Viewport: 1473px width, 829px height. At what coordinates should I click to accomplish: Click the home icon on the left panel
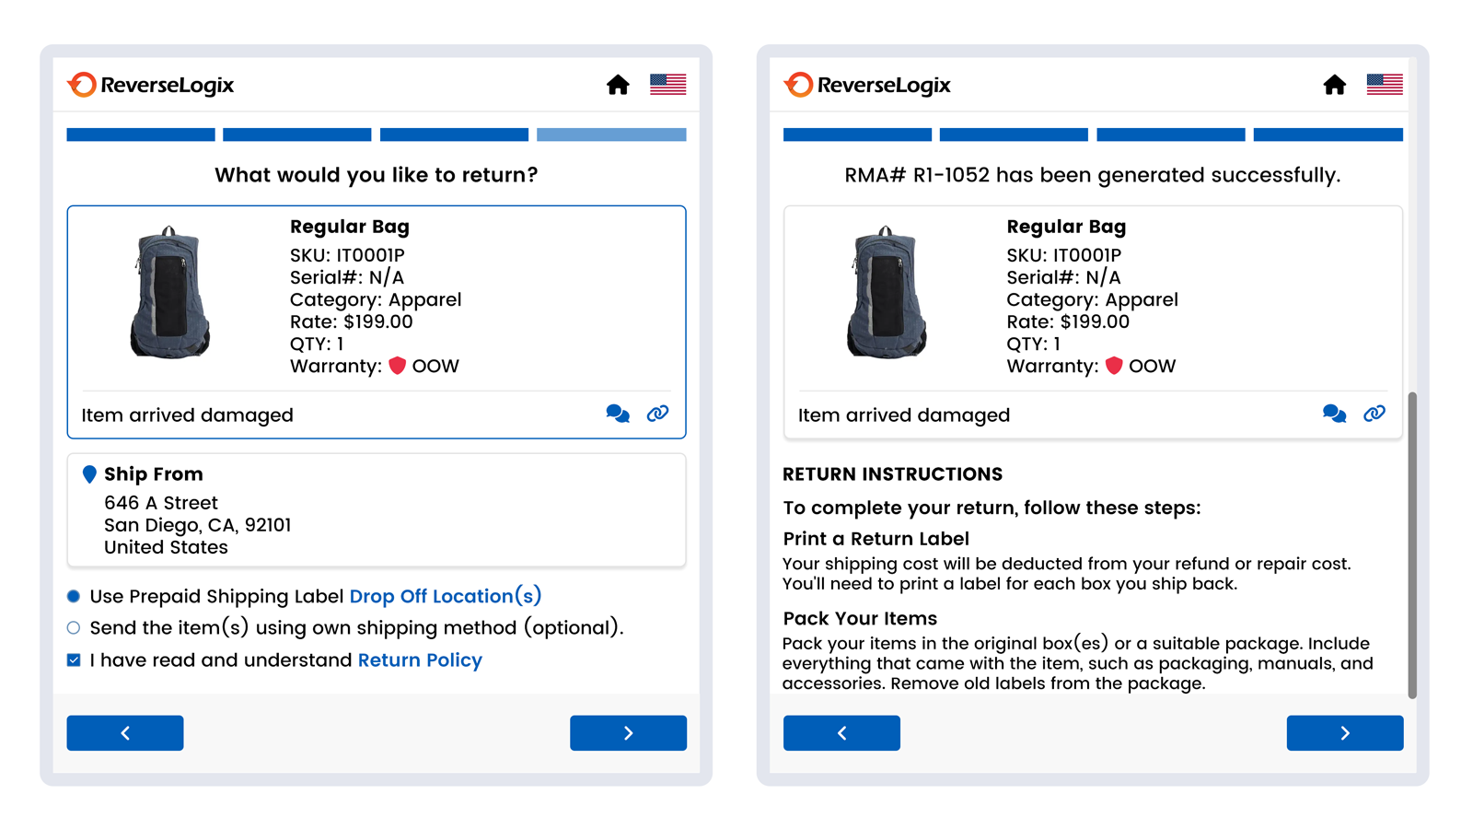click(618, 84)
